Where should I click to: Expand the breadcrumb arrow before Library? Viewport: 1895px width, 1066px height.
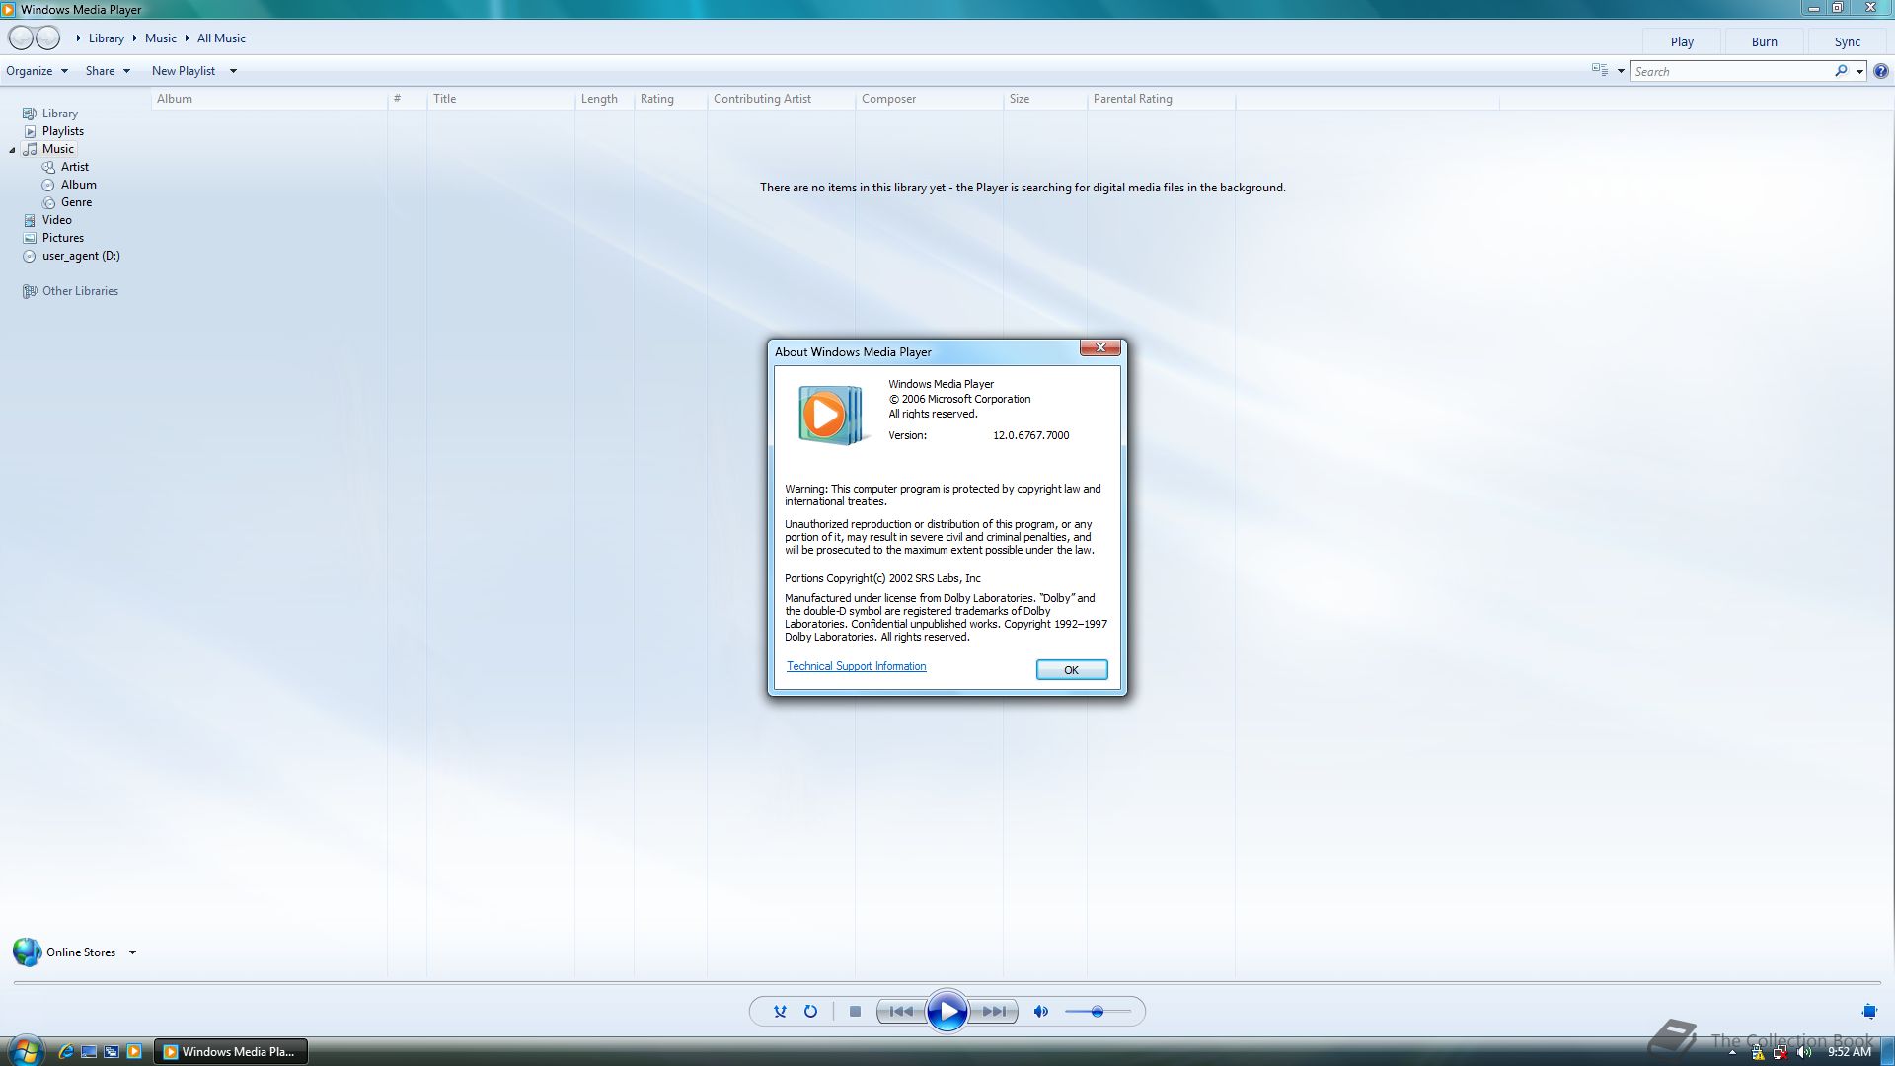78,38
